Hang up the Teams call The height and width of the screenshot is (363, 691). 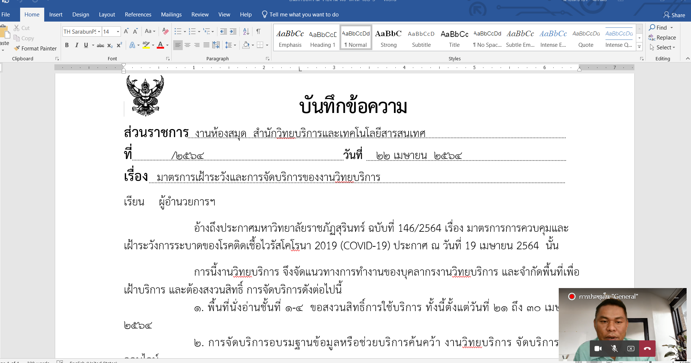[x=647, y=348]
